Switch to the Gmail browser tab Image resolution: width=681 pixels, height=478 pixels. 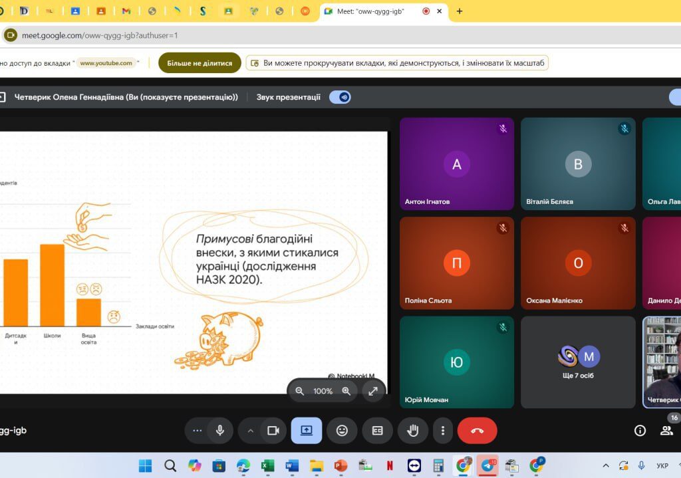126,11
